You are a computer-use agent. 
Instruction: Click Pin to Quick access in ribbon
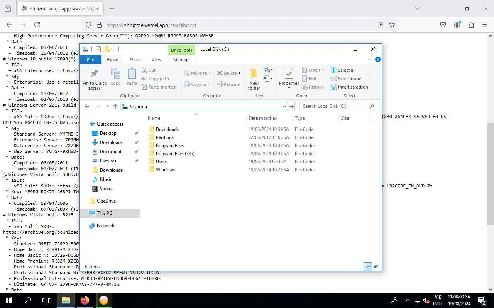pos(94,79)
